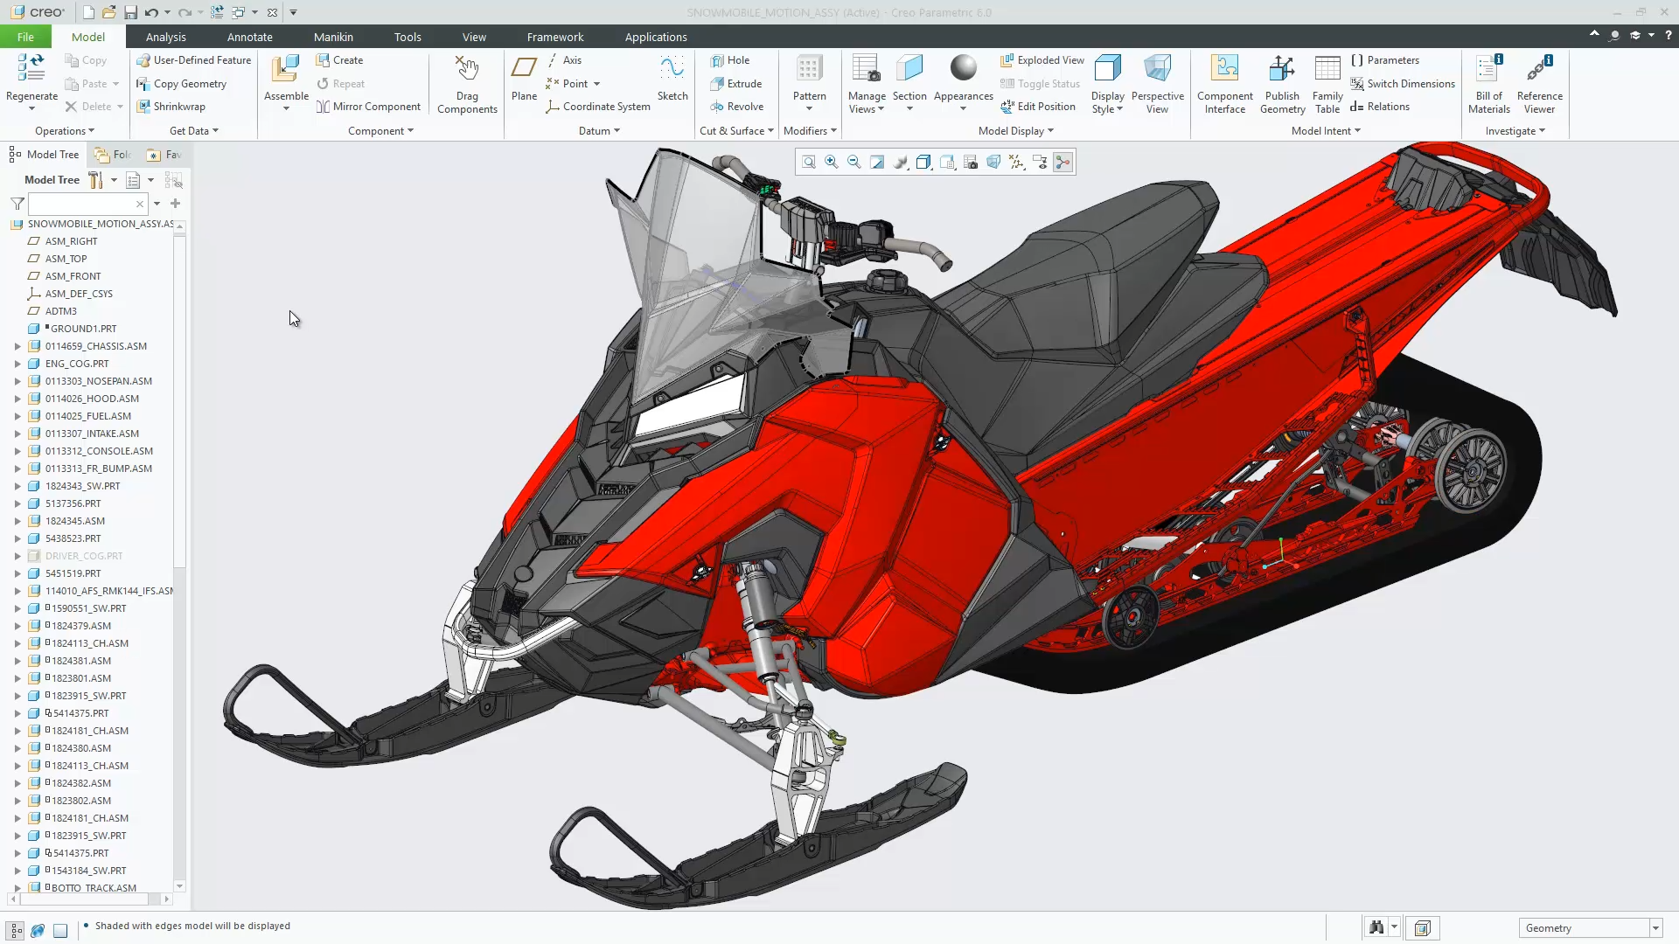Screen dimensions: 1679x944
Task: Switch to the Analysis ribbon tab
Action: click(x=165, y=37)
